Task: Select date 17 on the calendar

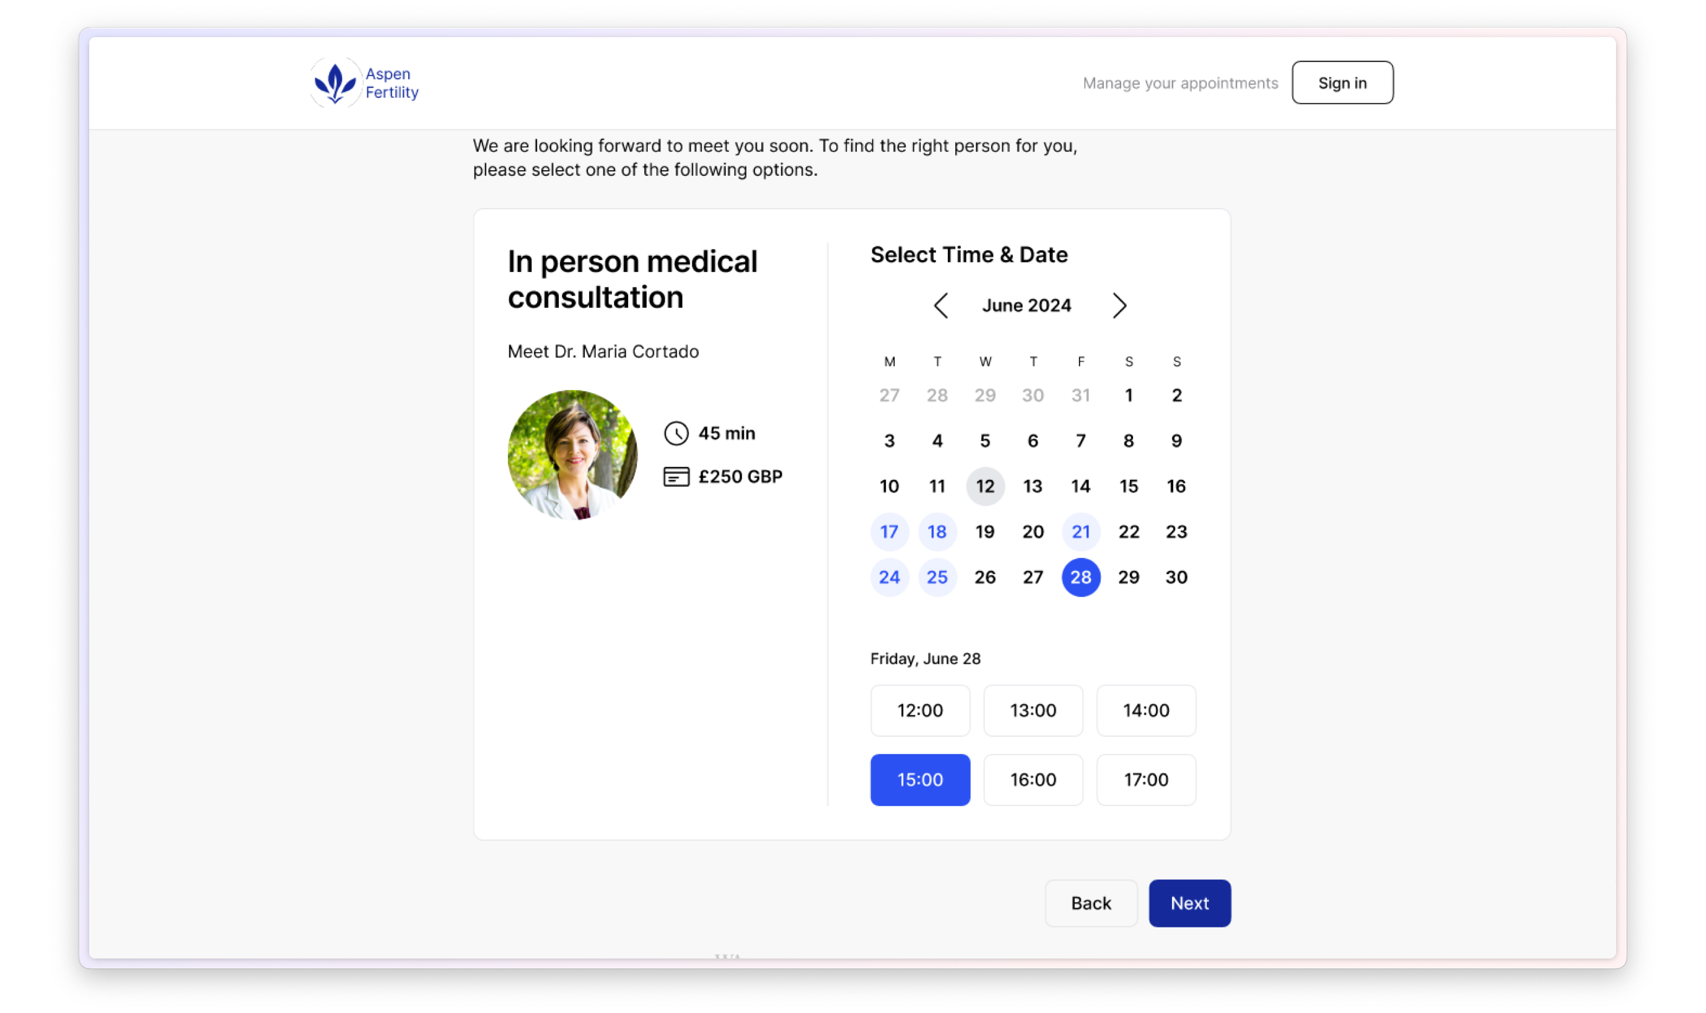Action: coord(889,531)
